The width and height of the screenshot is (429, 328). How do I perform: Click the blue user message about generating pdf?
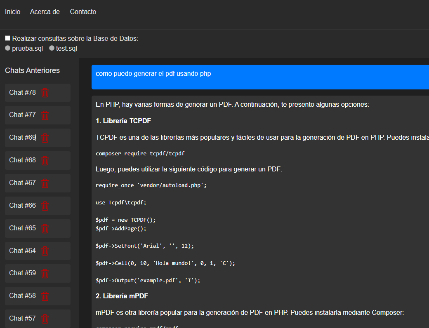click(x=260, y=77)
